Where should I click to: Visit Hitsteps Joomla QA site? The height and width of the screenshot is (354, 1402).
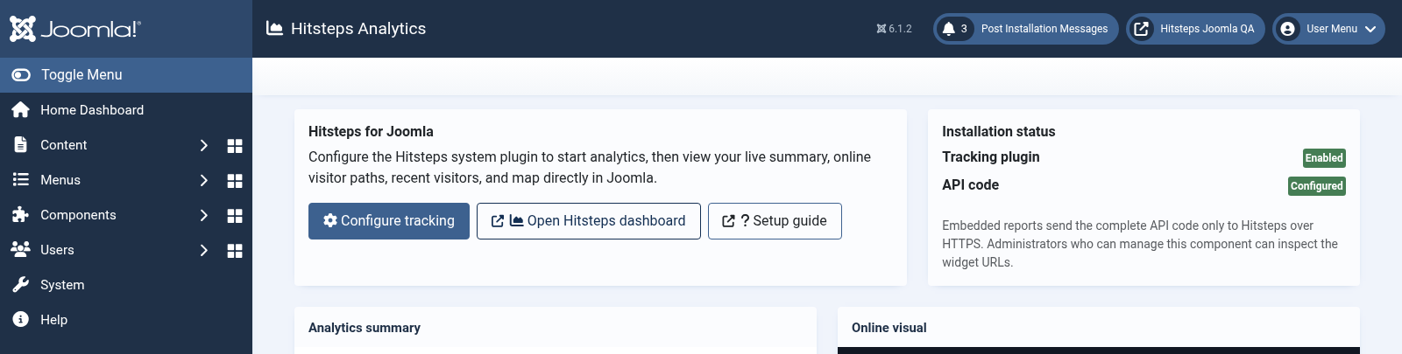(1196, 29)
